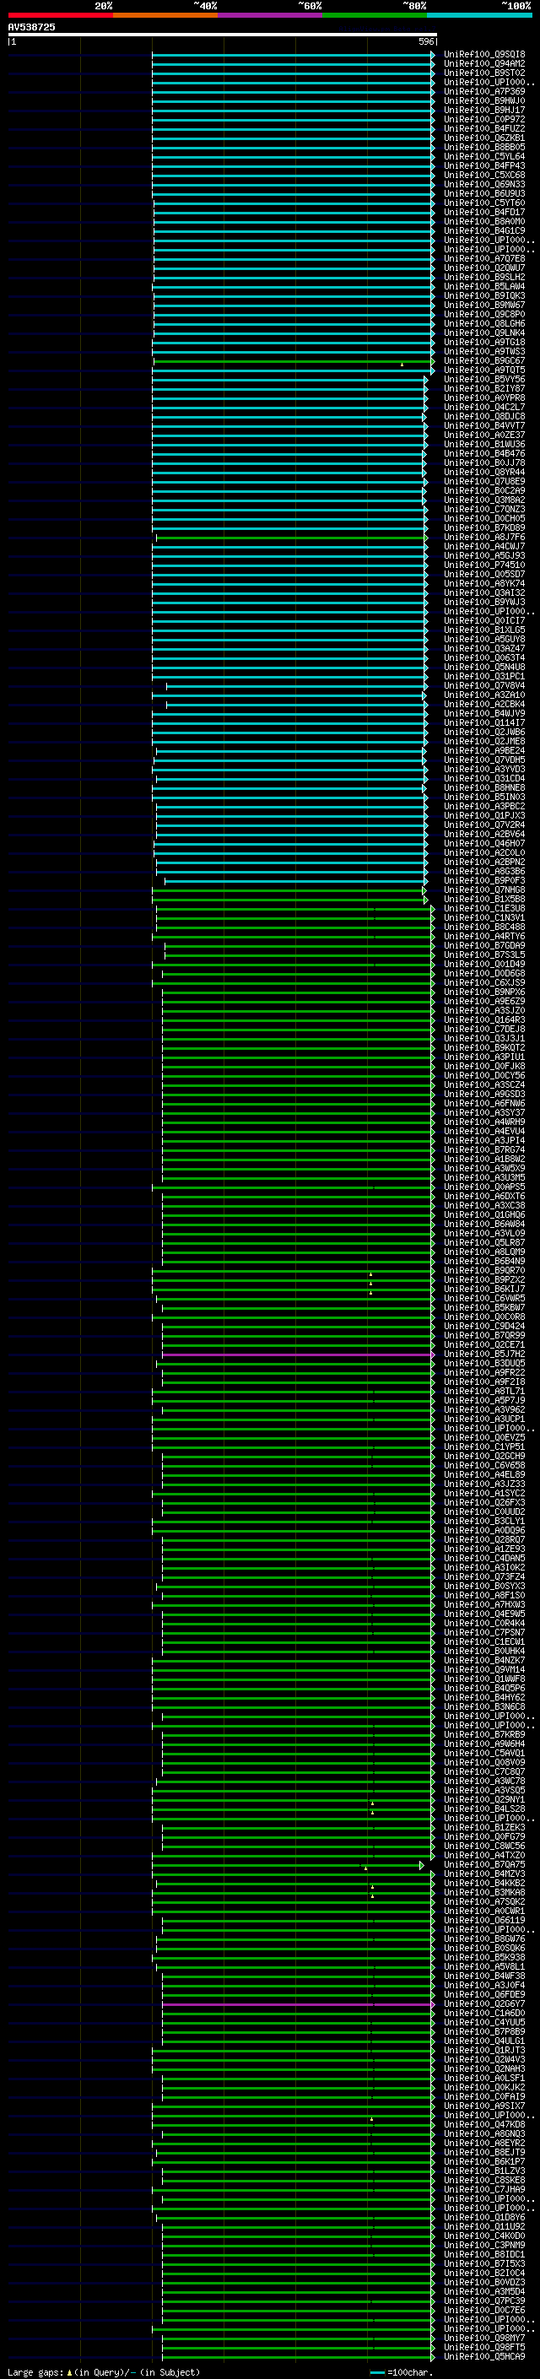Click the red 20% identity legend segment
This screenshot has height=2379, width=540.
tap(60, 15)
